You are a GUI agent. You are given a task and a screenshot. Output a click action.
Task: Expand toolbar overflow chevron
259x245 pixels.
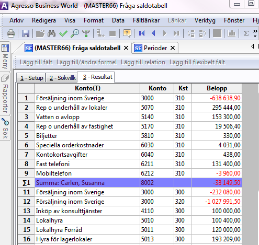coord(255,33)
